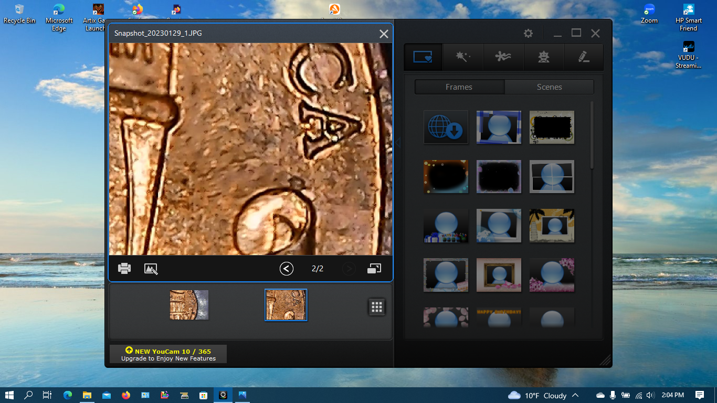Open Firefox from the taskbar
717x403 pixels.
coord(126,395)
